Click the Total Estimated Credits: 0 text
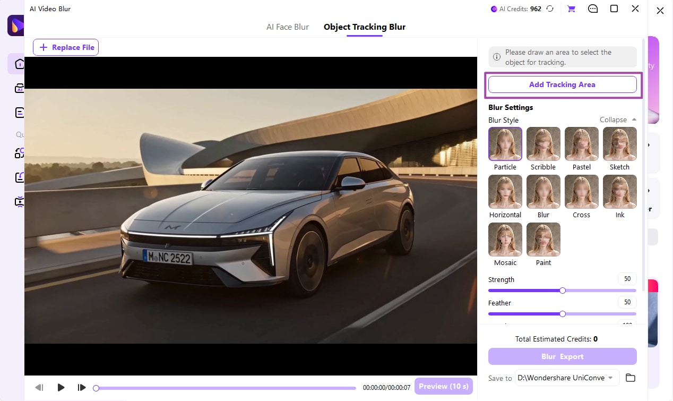Image resolution: width=673 pixels, height=401 pixels. pos(556,339)
